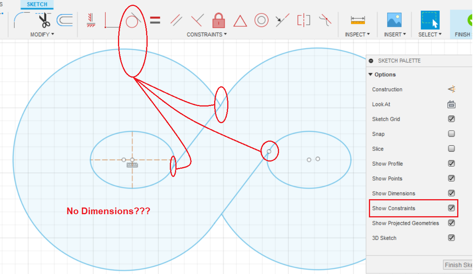This screenshot has height=274, width=473.
Task: Uncheck Show Profile
Action: tap(451, 163)
